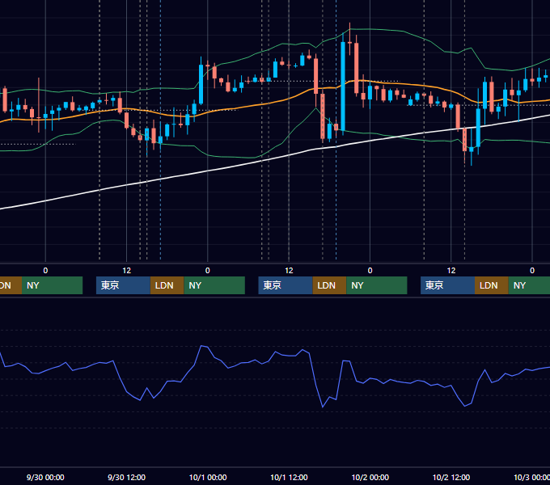Click the 10/2 12:00 time axis label
550x485 pixels.
[451, 477]
